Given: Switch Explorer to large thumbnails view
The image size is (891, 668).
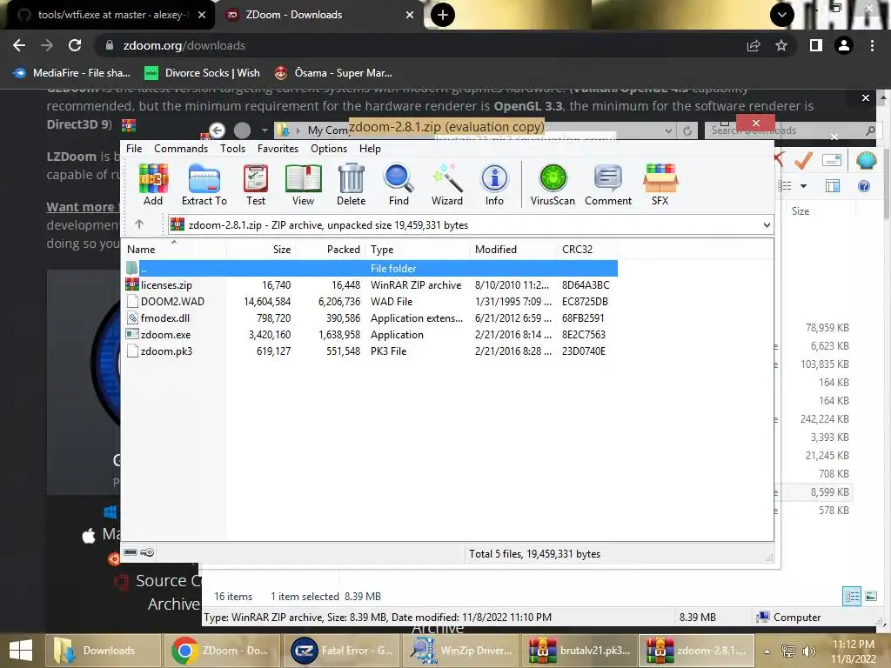Looking at the screenshot, I should pyautogui.click(x=870, y=596).
